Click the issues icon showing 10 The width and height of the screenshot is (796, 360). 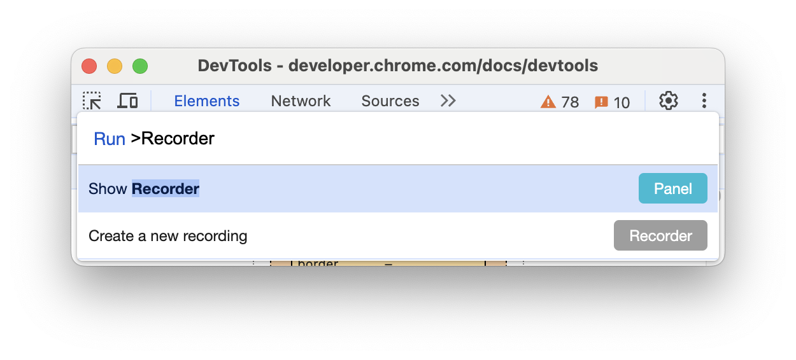(x=612, y=102)
